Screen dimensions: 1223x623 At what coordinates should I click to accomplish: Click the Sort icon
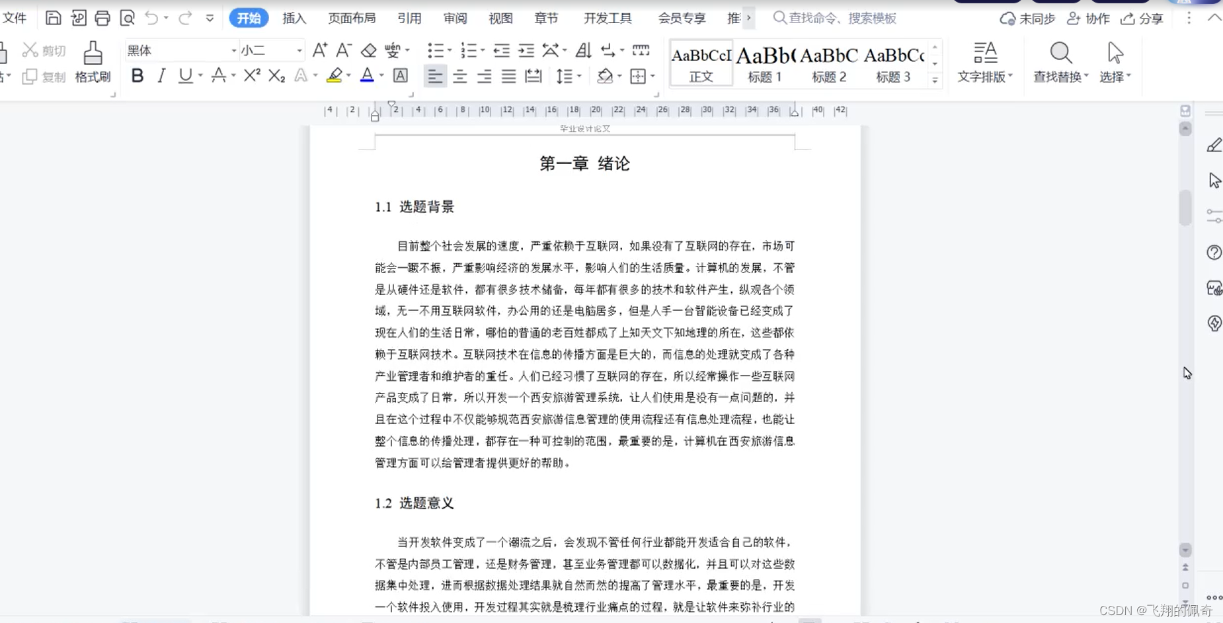coord(583,50)
